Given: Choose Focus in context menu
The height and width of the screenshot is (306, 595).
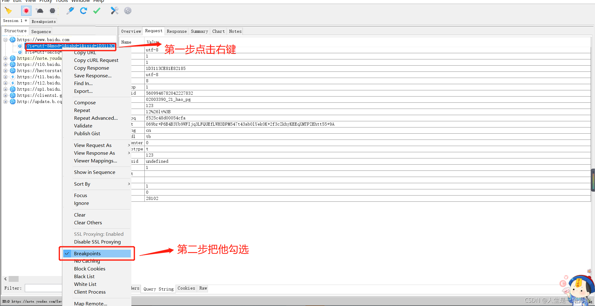Looking at the screenshot, I should coord(81,195).
